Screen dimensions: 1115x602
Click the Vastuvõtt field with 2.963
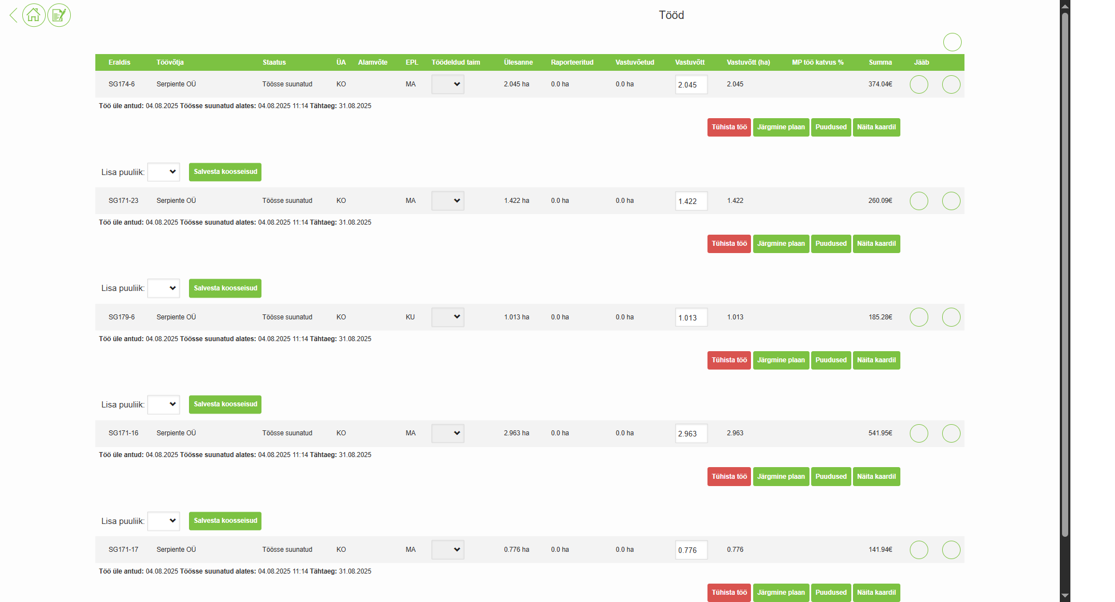tap(691, 434)
